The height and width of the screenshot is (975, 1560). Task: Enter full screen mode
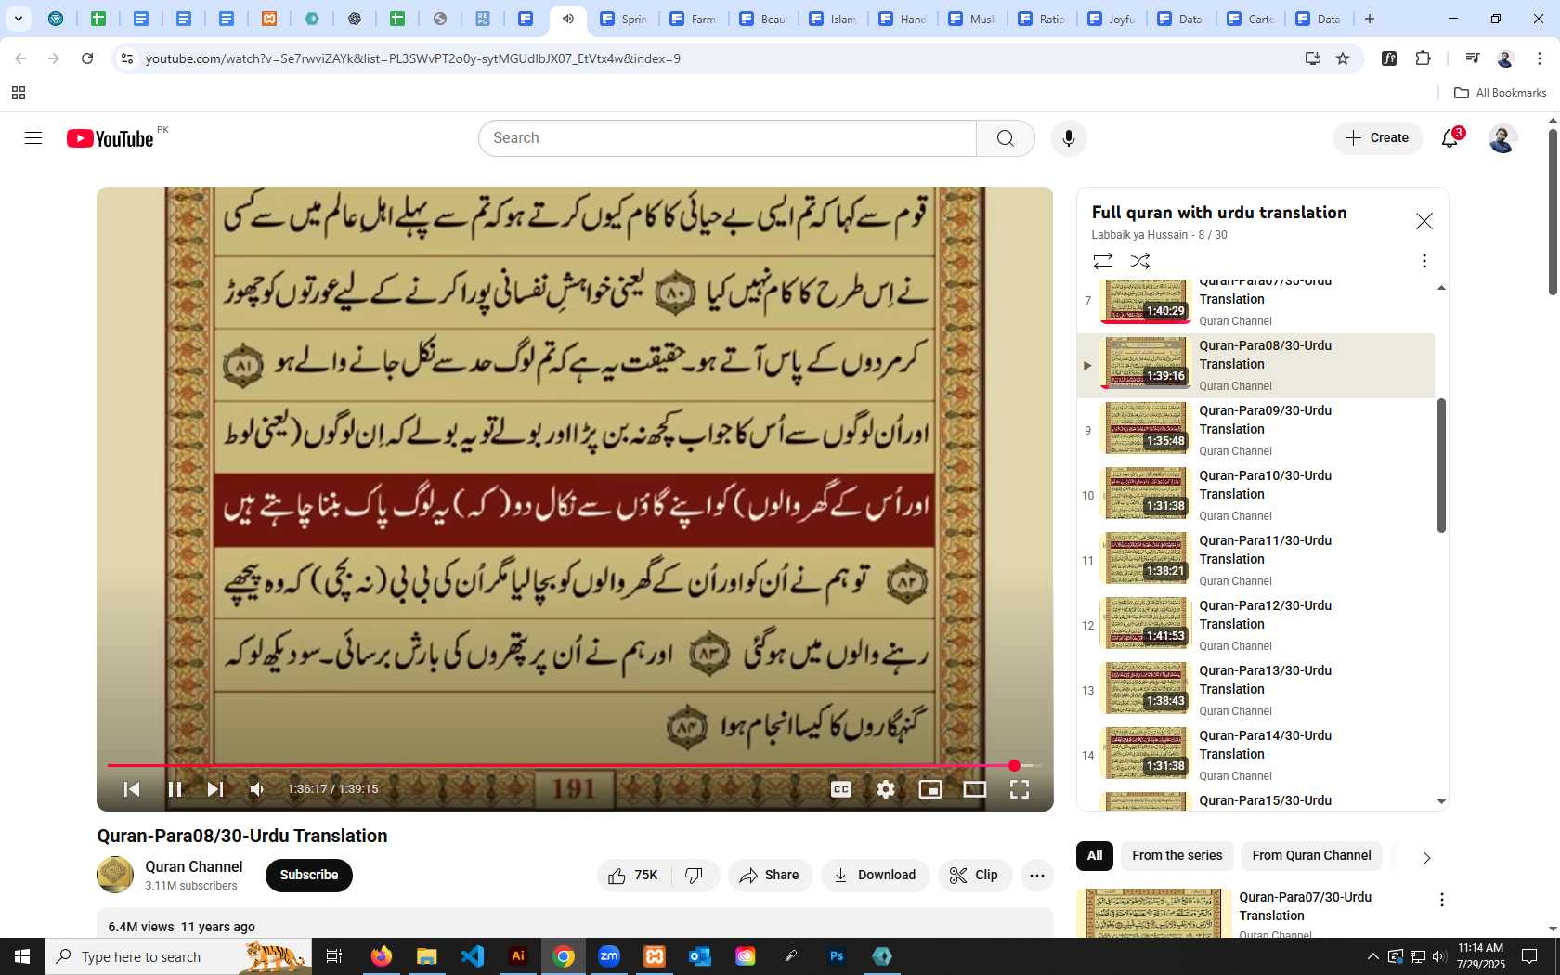[x=1020, y=789]
